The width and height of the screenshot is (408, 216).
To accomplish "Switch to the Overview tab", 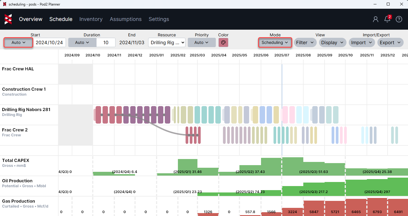I will click(31, 19).
